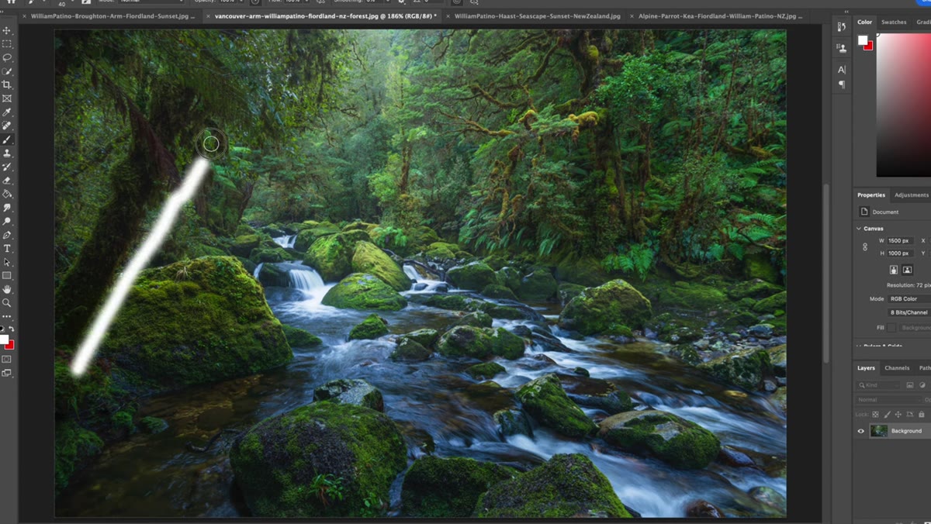931x524 pixels.
Task: Select the Quick Selection tool
Action: (7, 71)
